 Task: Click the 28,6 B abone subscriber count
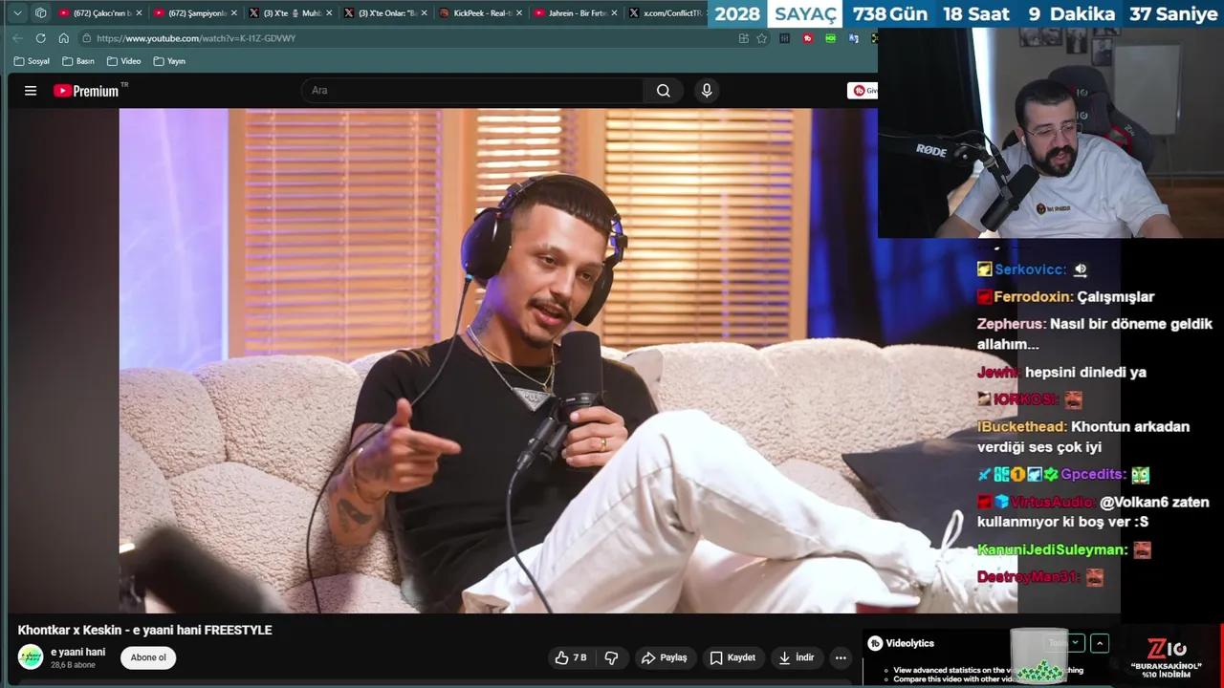click(x=73, y=665)
